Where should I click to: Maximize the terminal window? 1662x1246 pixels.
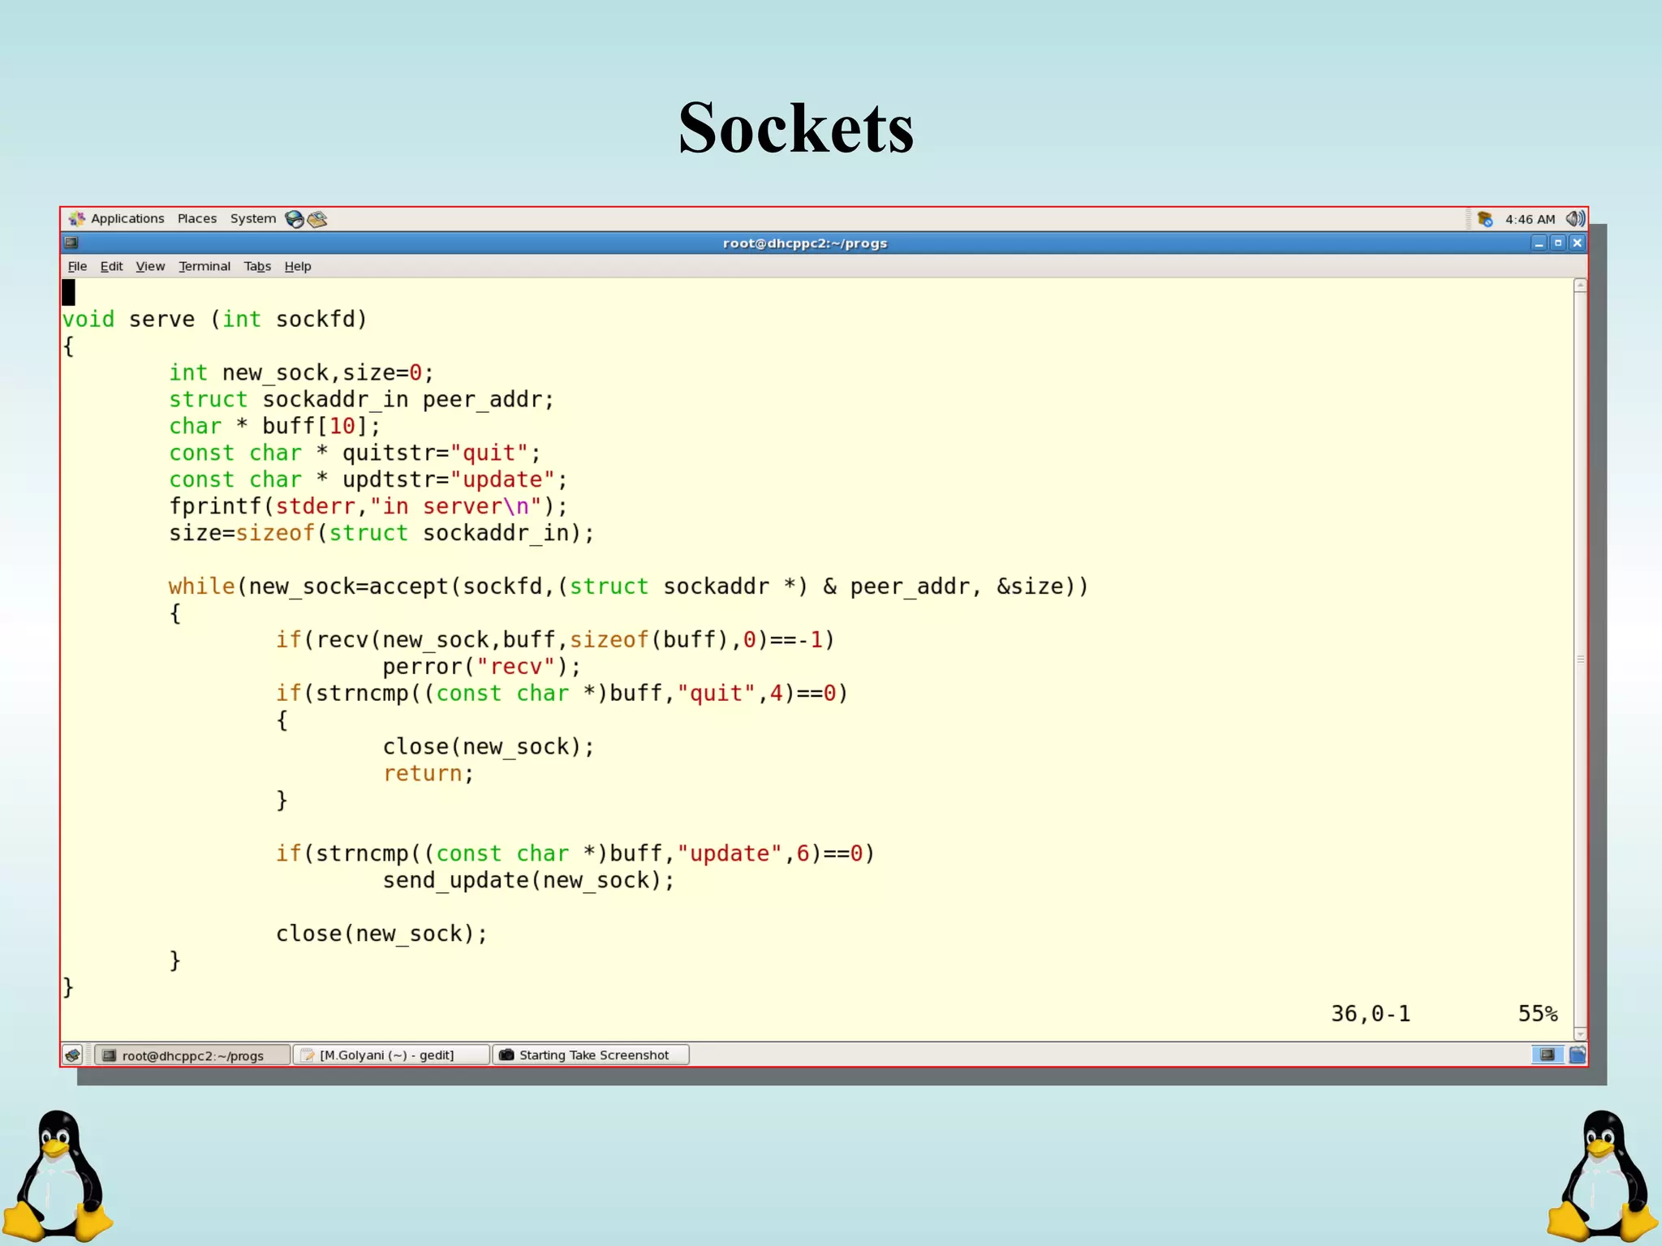point(1557,243)
